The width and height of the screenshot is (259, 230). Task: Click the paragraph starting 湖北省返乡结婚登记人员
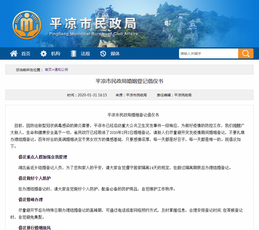(125, 168)
